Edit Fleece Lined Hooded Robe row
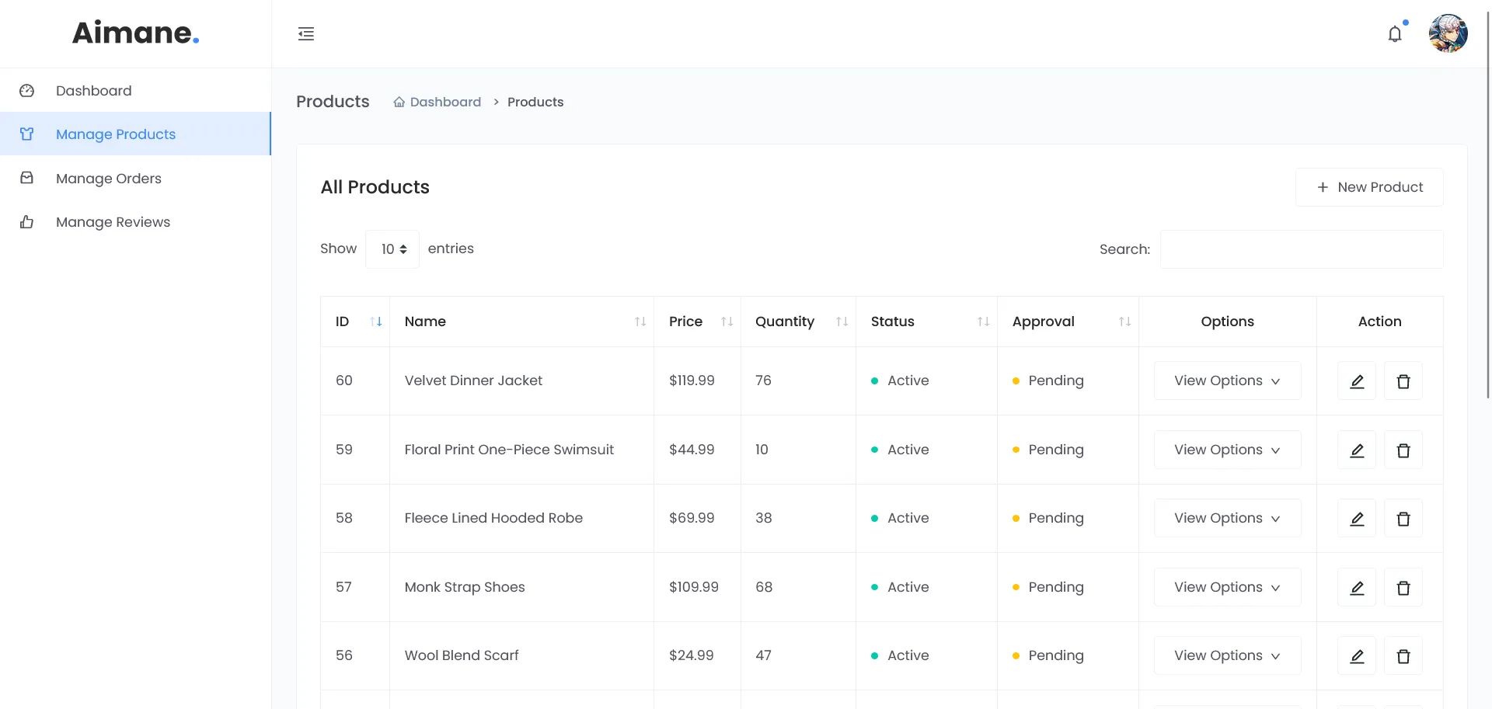 [1357, 518]
